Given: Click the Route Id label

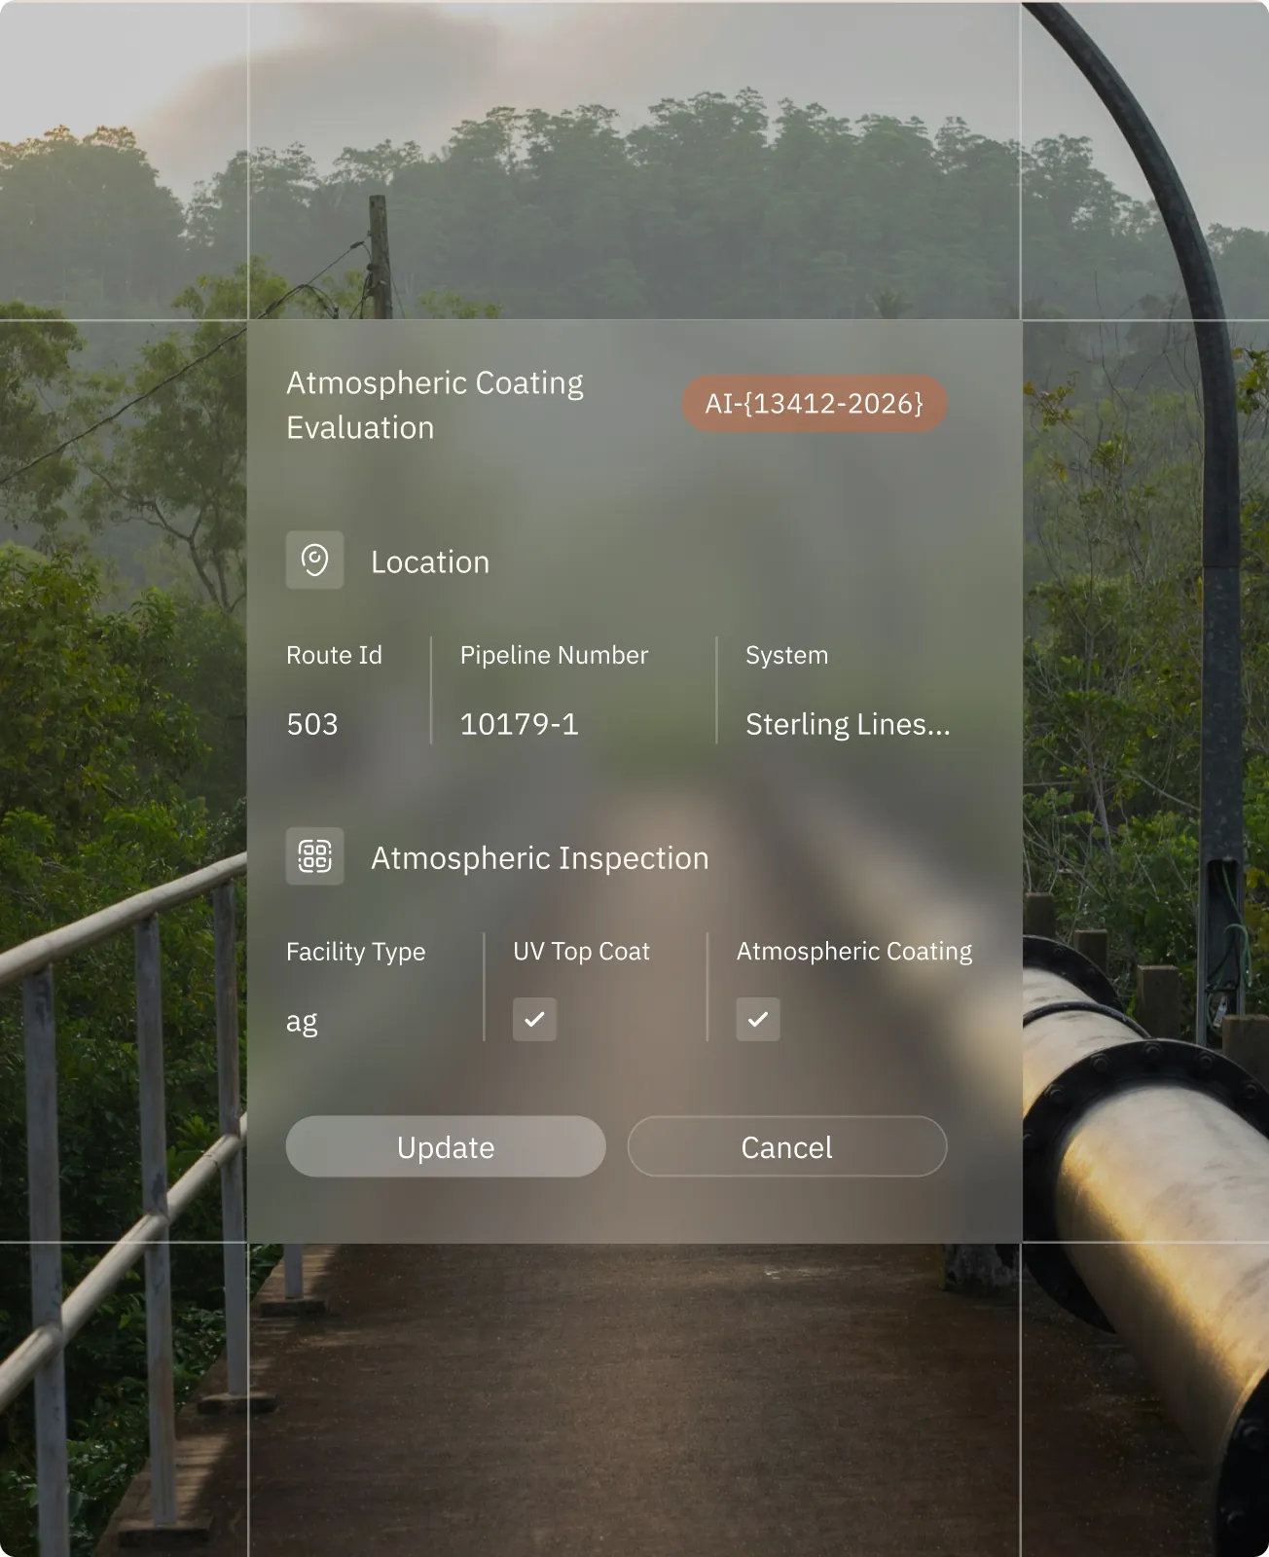Looking at the screenshot, I should 334,655.
